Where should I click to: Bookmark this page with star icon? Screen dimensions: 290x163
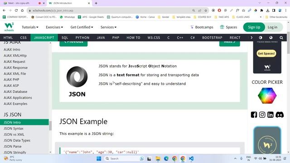(206, 10)
